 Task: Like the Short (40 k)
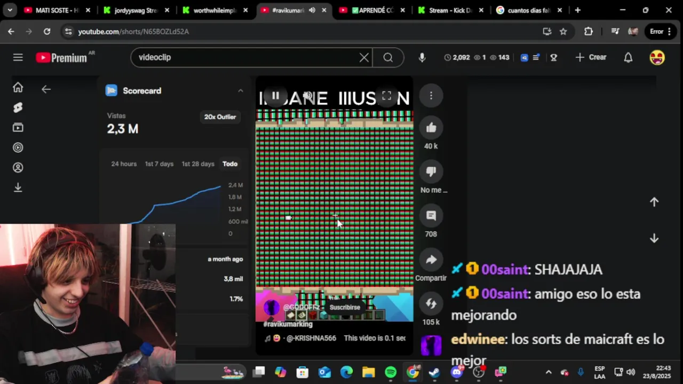[431, 127]
